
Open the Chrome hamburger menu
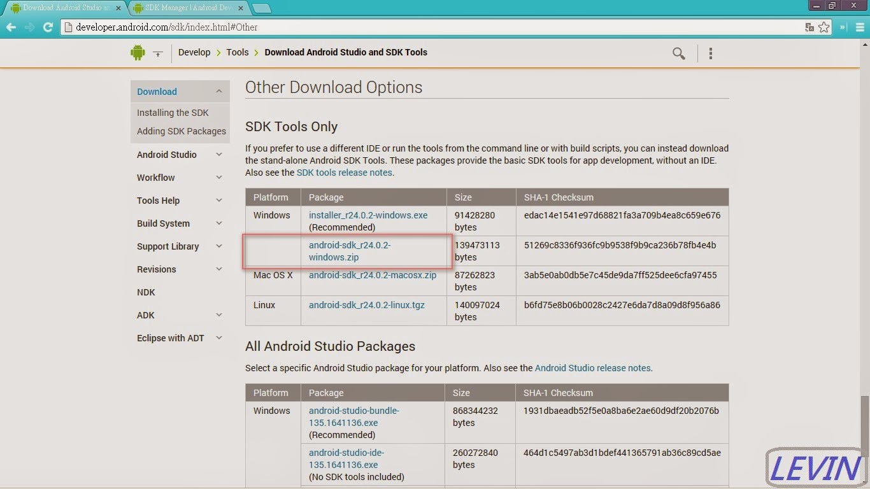click(859, 27)
